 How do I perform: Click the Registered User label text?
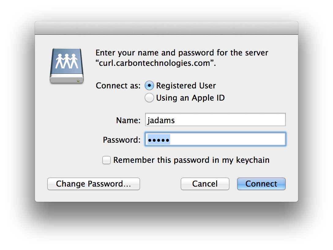point(186,86)
